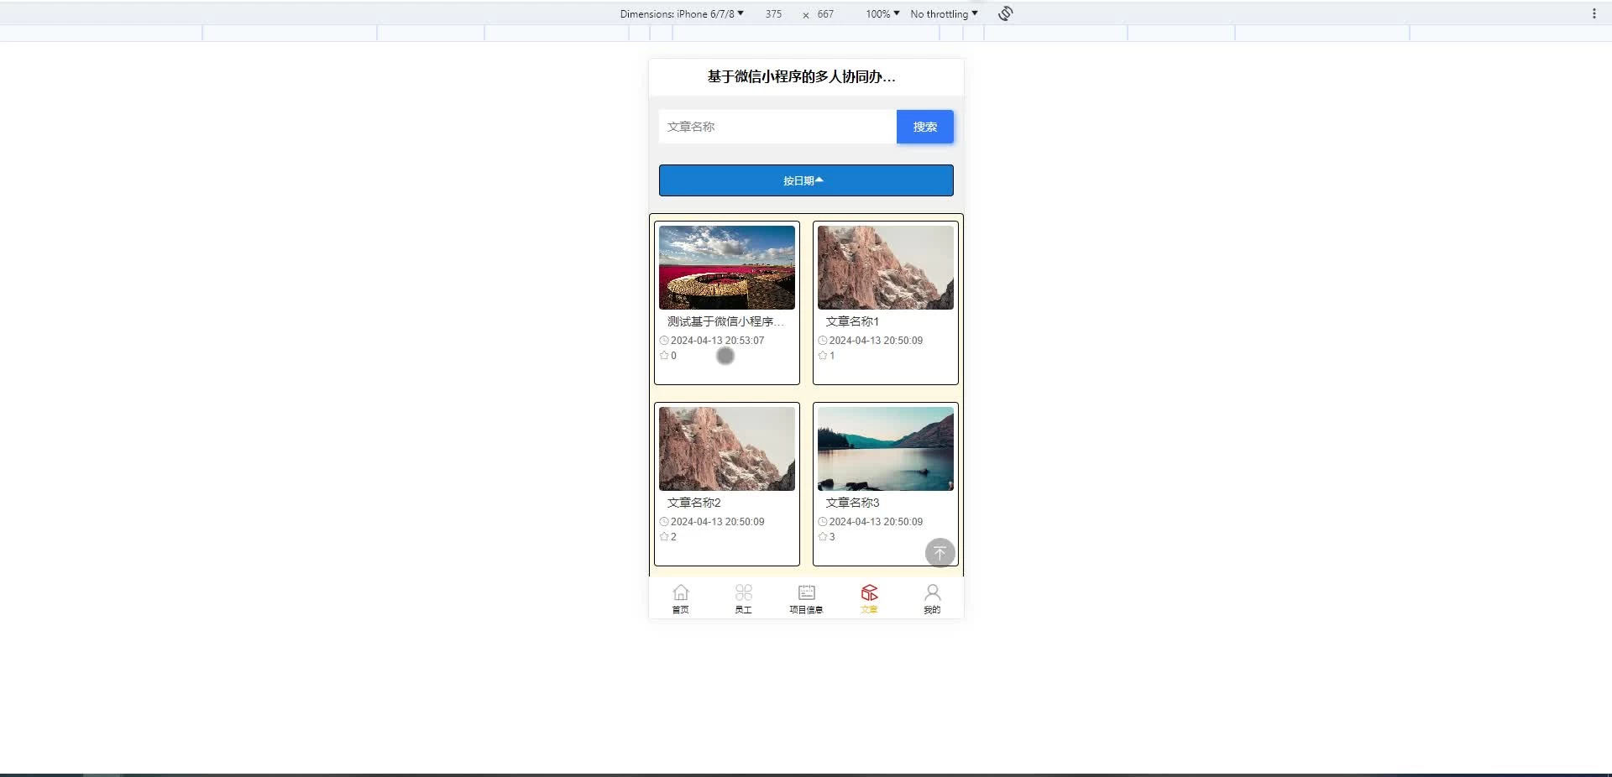The image size is (1612, 777).
Task: Toggle the star icon on 文章名称2 card
Action: [x=662, y=536]
